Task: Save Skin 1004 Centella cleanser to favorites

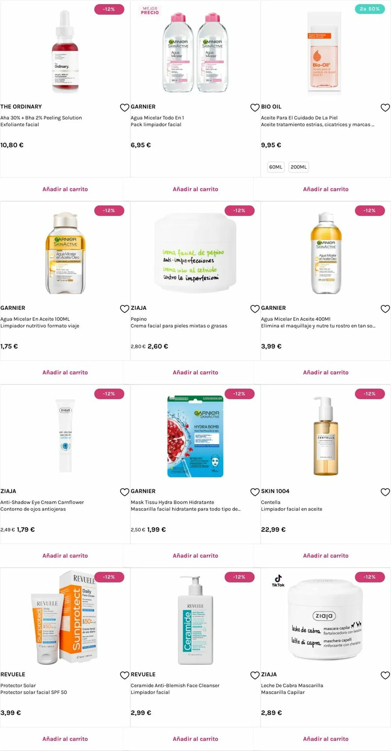Action: [385, 492]
